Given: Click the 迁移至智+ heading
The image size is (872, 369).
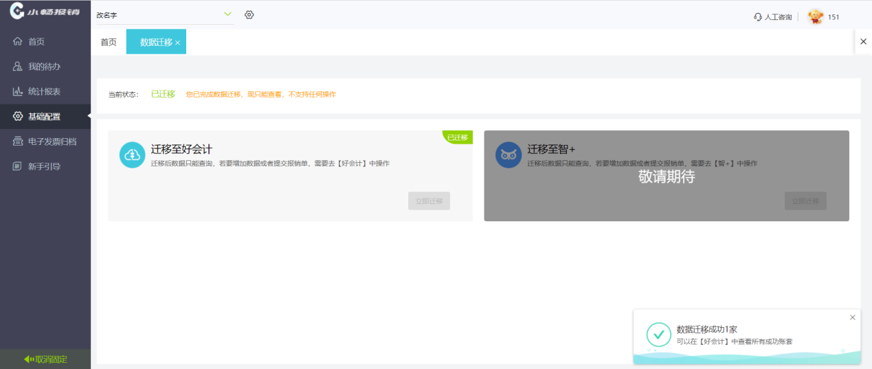Looking at the screenshot, I should (x=551, y=149).
